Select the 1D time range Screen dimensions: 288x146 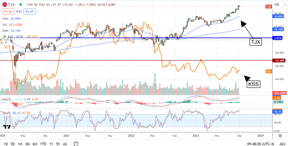pos(6,143)
